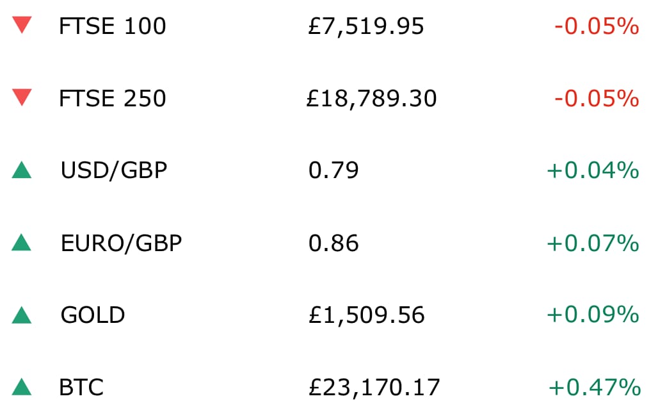This screenshot has width=658, height=410.
Task: Click the green up arrow beside EURO/GBP
Action: 22,242
